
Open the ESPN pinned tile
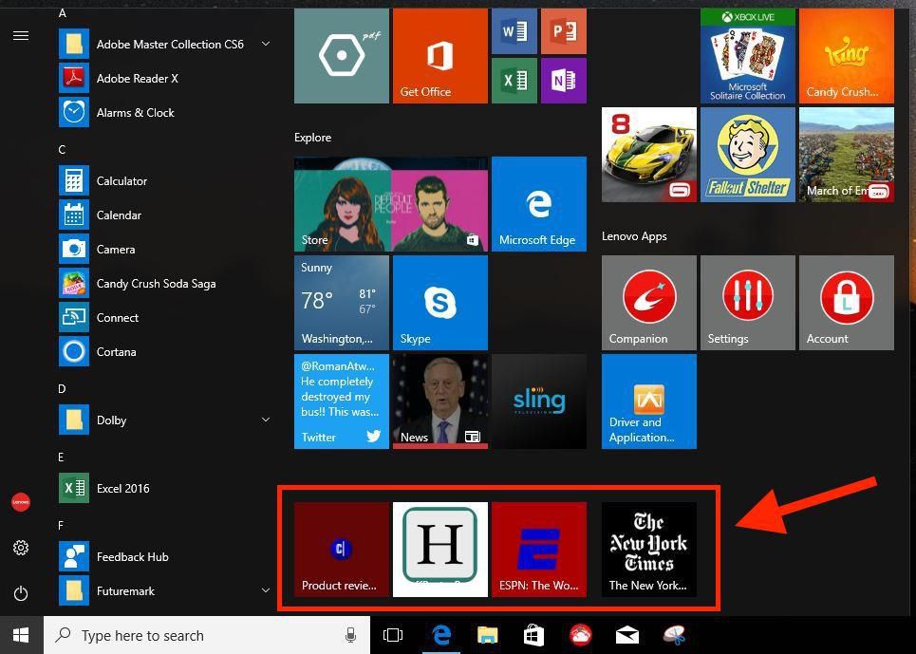point(538,550)
